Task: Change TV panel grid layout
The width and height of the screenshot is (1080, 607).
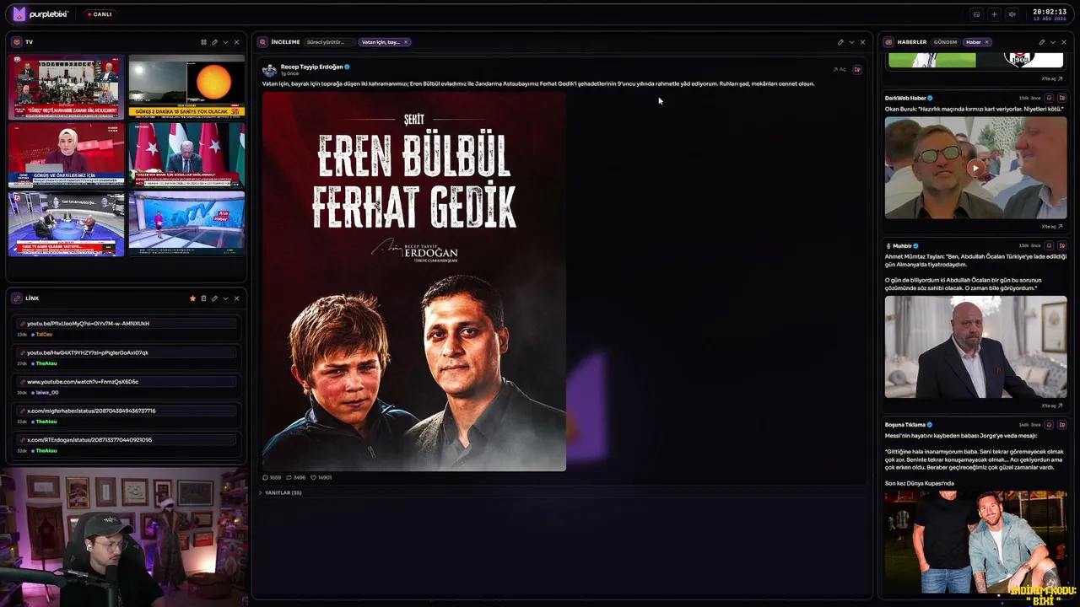Action: coord(203,42)
